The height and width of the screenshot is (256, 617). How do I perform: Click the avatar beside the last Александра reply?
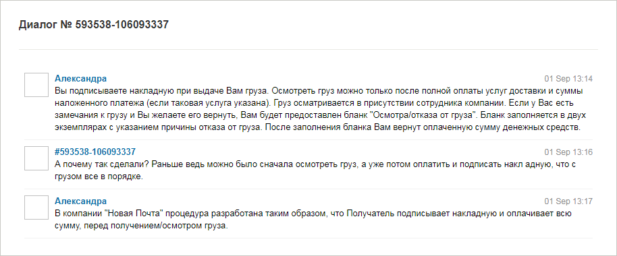click(x=36, y=207)
